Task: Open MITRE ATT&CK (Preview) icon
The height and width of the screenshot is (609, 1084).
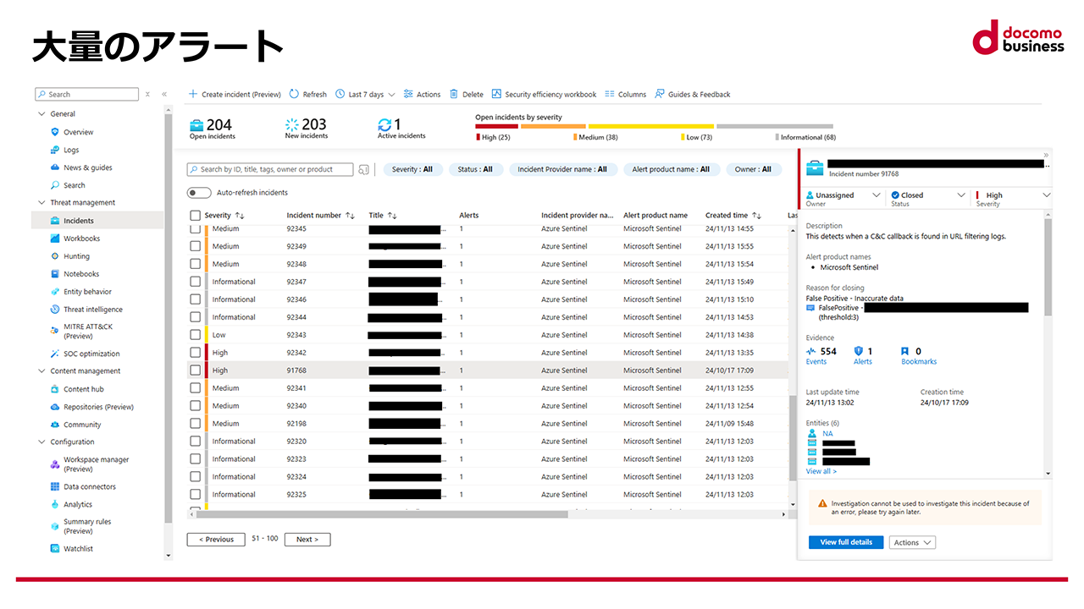Action: (55, 331)
